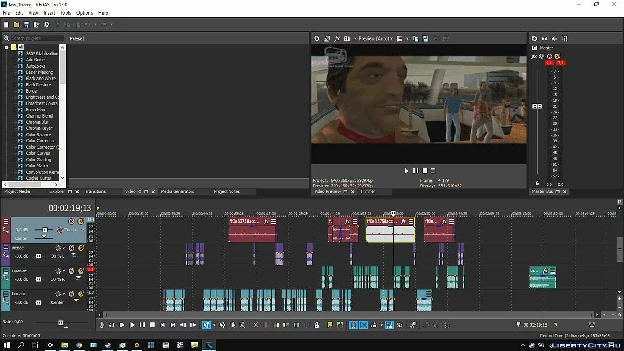Save snapshot to file in preview toolbar

point(425,38)
